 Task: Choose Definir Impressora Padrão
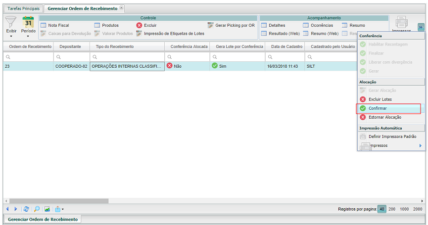point(391,136)
